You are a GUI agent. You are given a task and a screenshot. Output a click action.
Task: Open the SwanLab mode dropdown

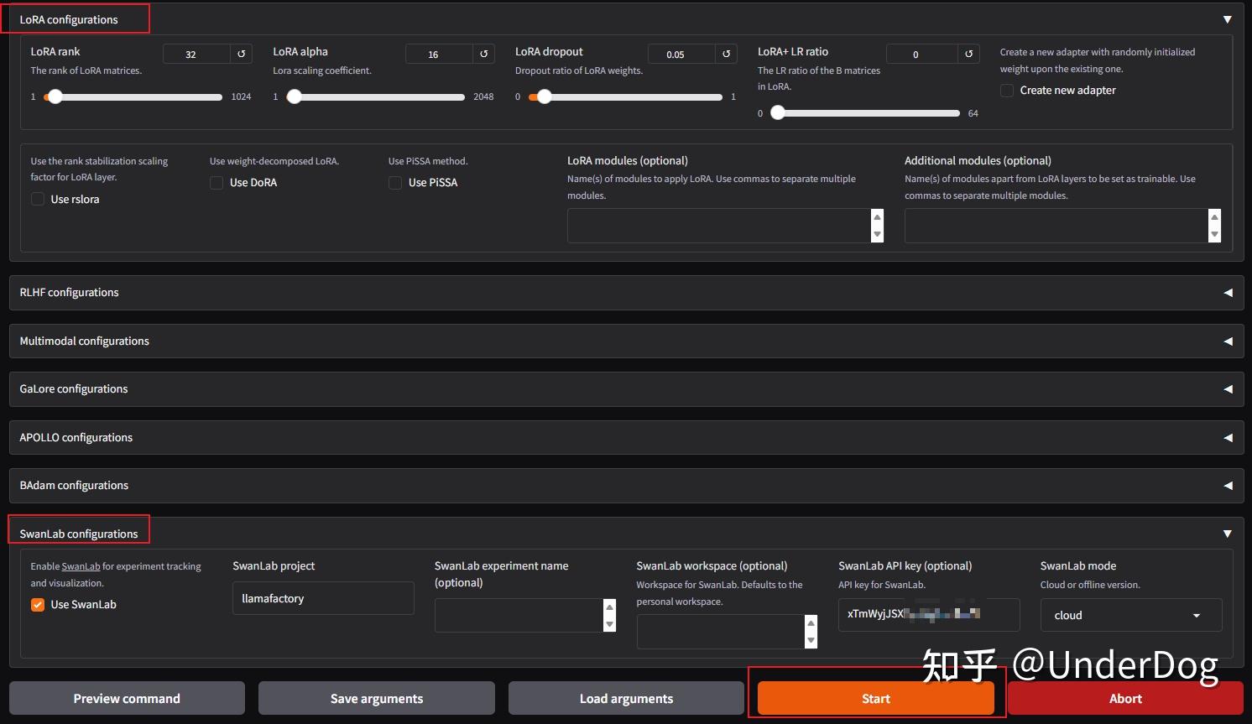(x=1129, y=615)
